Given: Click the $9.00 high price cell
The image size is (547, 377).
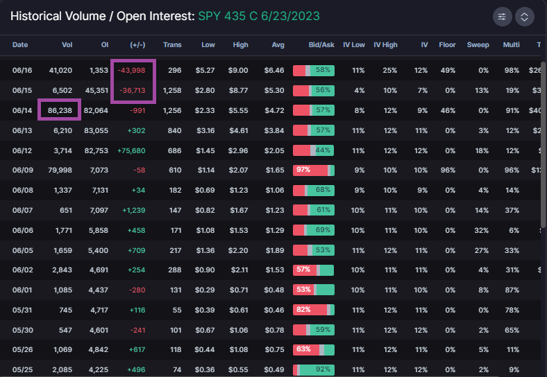Looking at the screenshot, I should (238, 71).
